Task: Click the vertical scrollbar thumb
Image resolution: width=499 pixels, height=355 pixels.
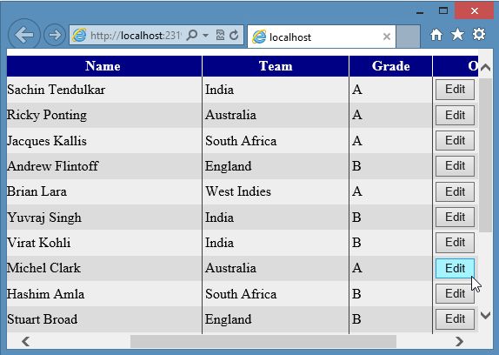Action: click(485, 155)
